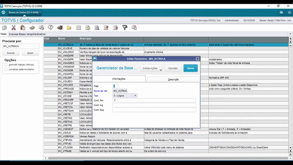Expand the Pasta path dropdown arrow
Image resolution: width=293 pixels, height=165 pixels.
pyautogui.click(x=290, y=34)
